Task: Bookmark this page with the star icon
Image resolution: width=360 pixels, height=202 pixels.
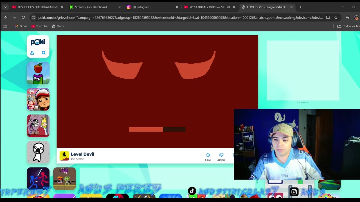Action: pyautogui.click(x=336, y=17)
